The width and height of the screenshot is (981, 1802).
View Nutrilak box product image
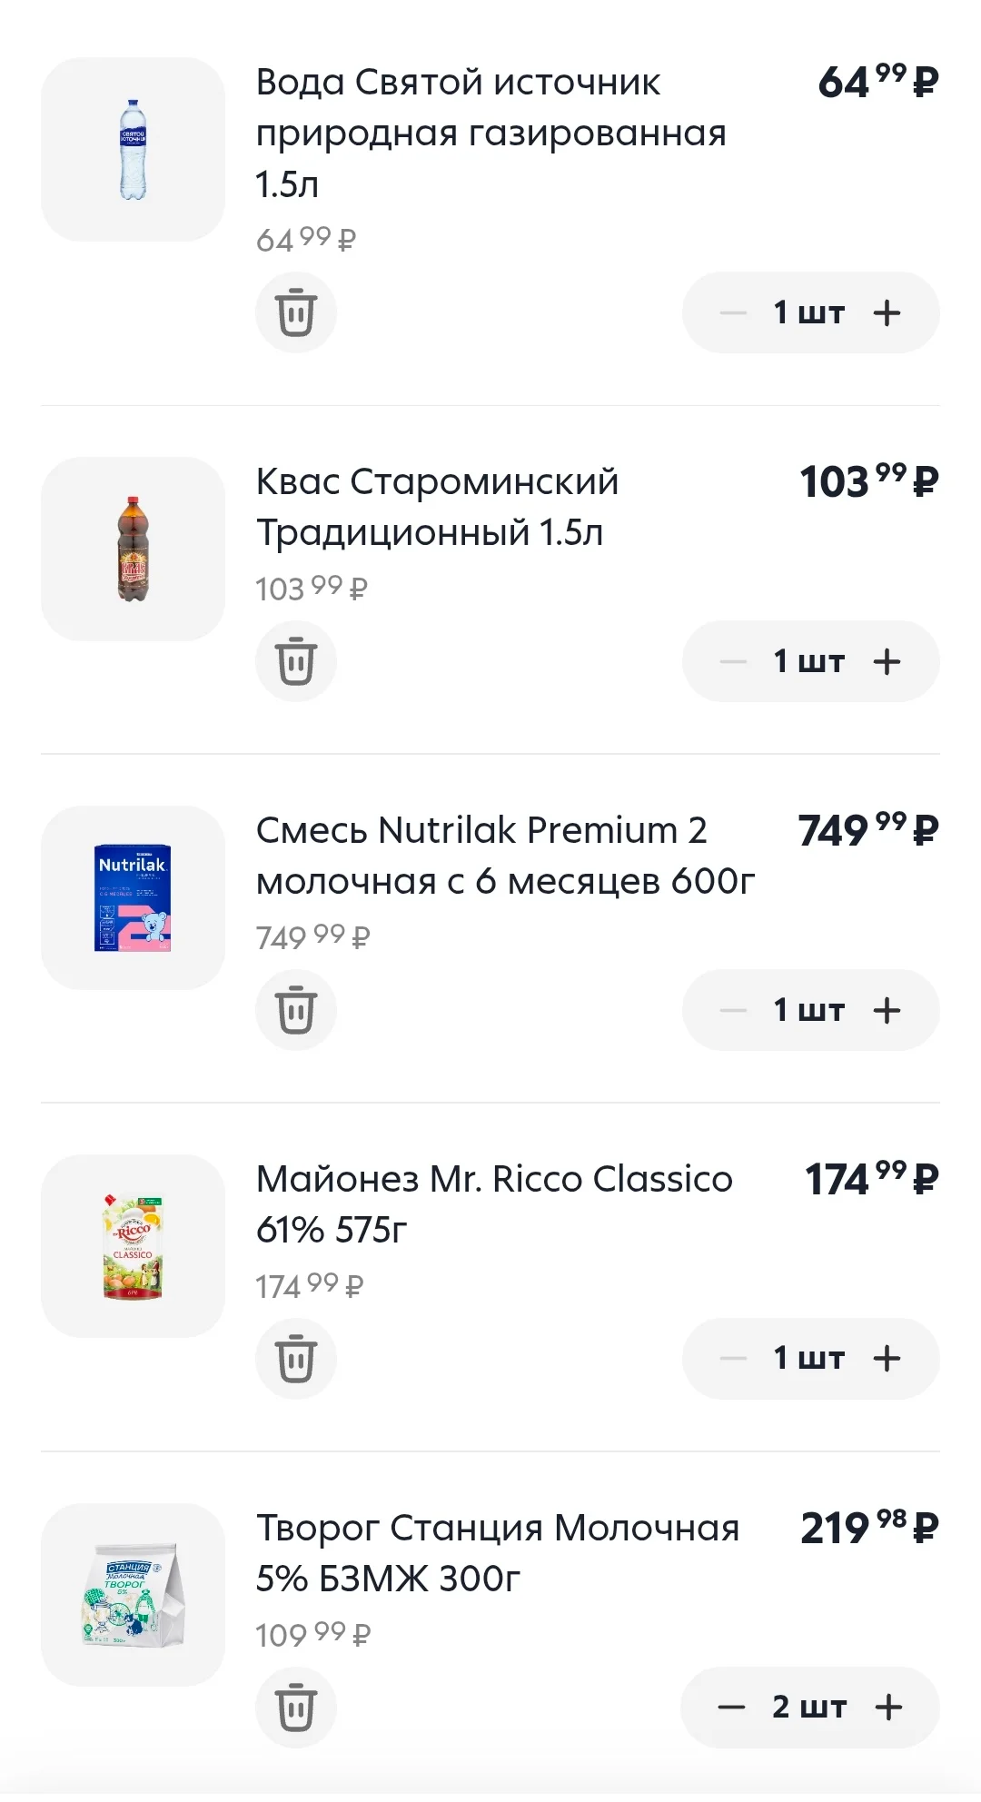tap(133, 897)
